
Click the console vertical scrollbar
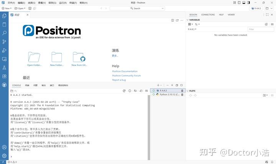[x=149, y=127]
